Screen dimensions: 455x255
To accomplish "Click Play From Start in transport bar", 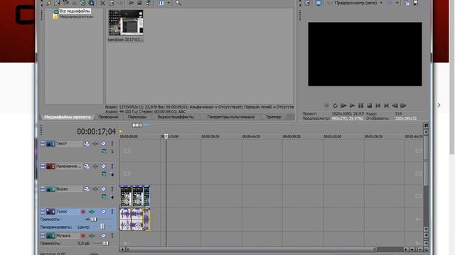I will [343, 106].
